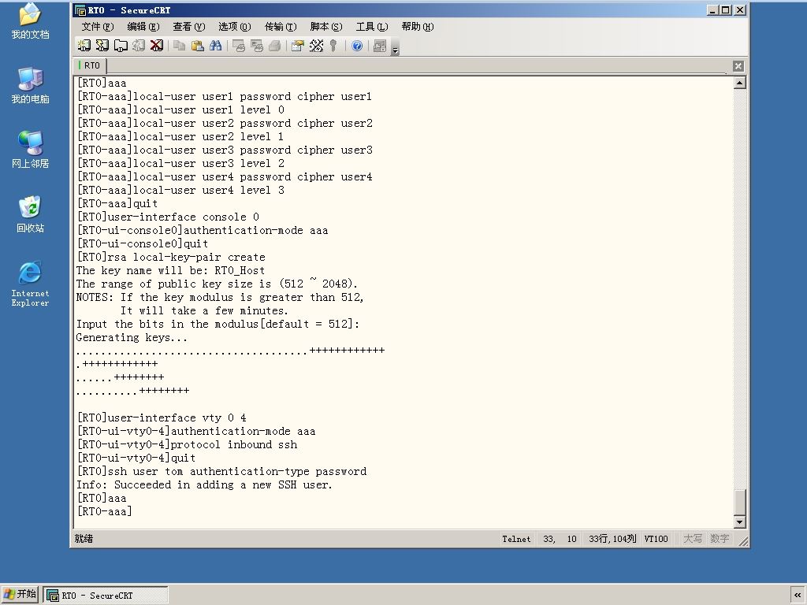807x605 pixels.
Task: Minimize the SecureCRT window
Action: 712,9
